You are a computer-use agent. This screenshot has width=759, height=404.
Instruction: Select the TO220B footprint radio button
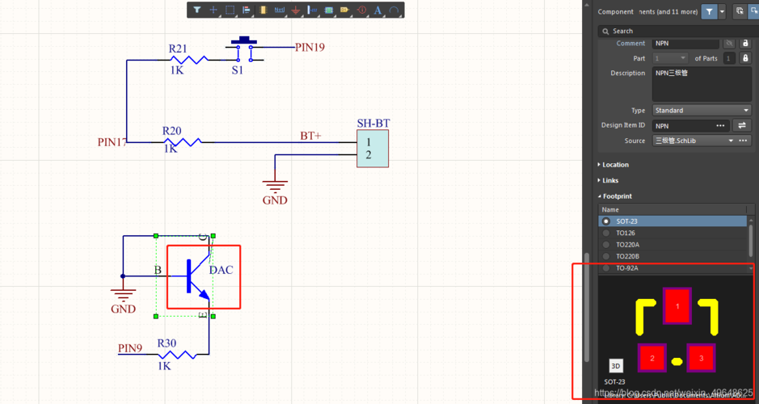point(606,256)
